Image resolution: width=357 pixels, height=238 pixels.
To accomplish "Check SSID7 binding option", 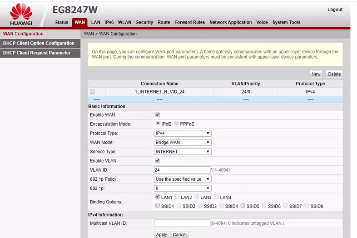I will [285, 205].
